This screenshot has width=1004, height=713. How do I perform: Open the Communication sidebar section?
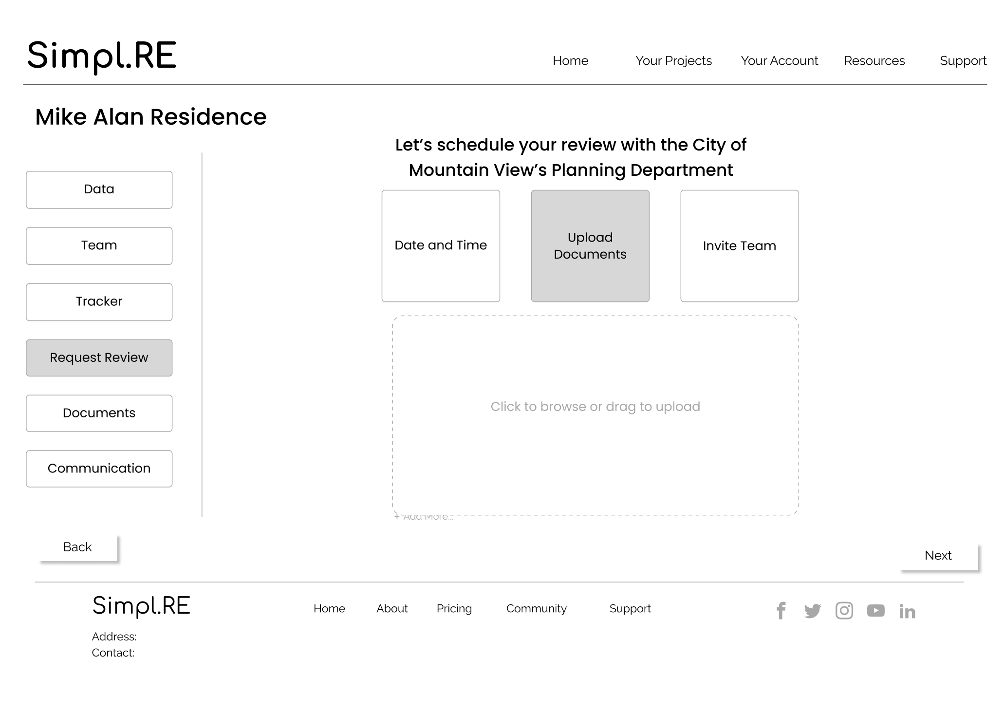[99, 469]
